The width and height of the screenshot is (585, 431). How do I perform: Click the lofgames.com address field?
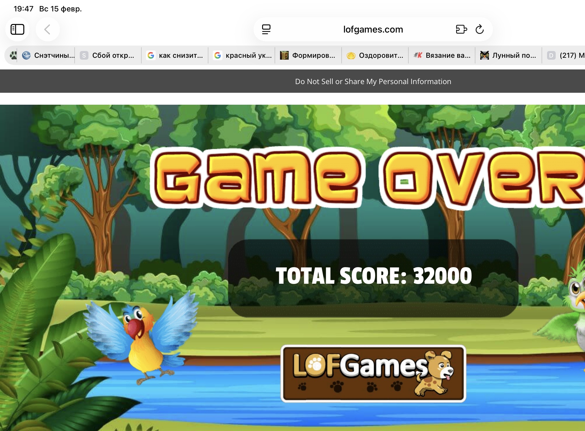point(373,29)
